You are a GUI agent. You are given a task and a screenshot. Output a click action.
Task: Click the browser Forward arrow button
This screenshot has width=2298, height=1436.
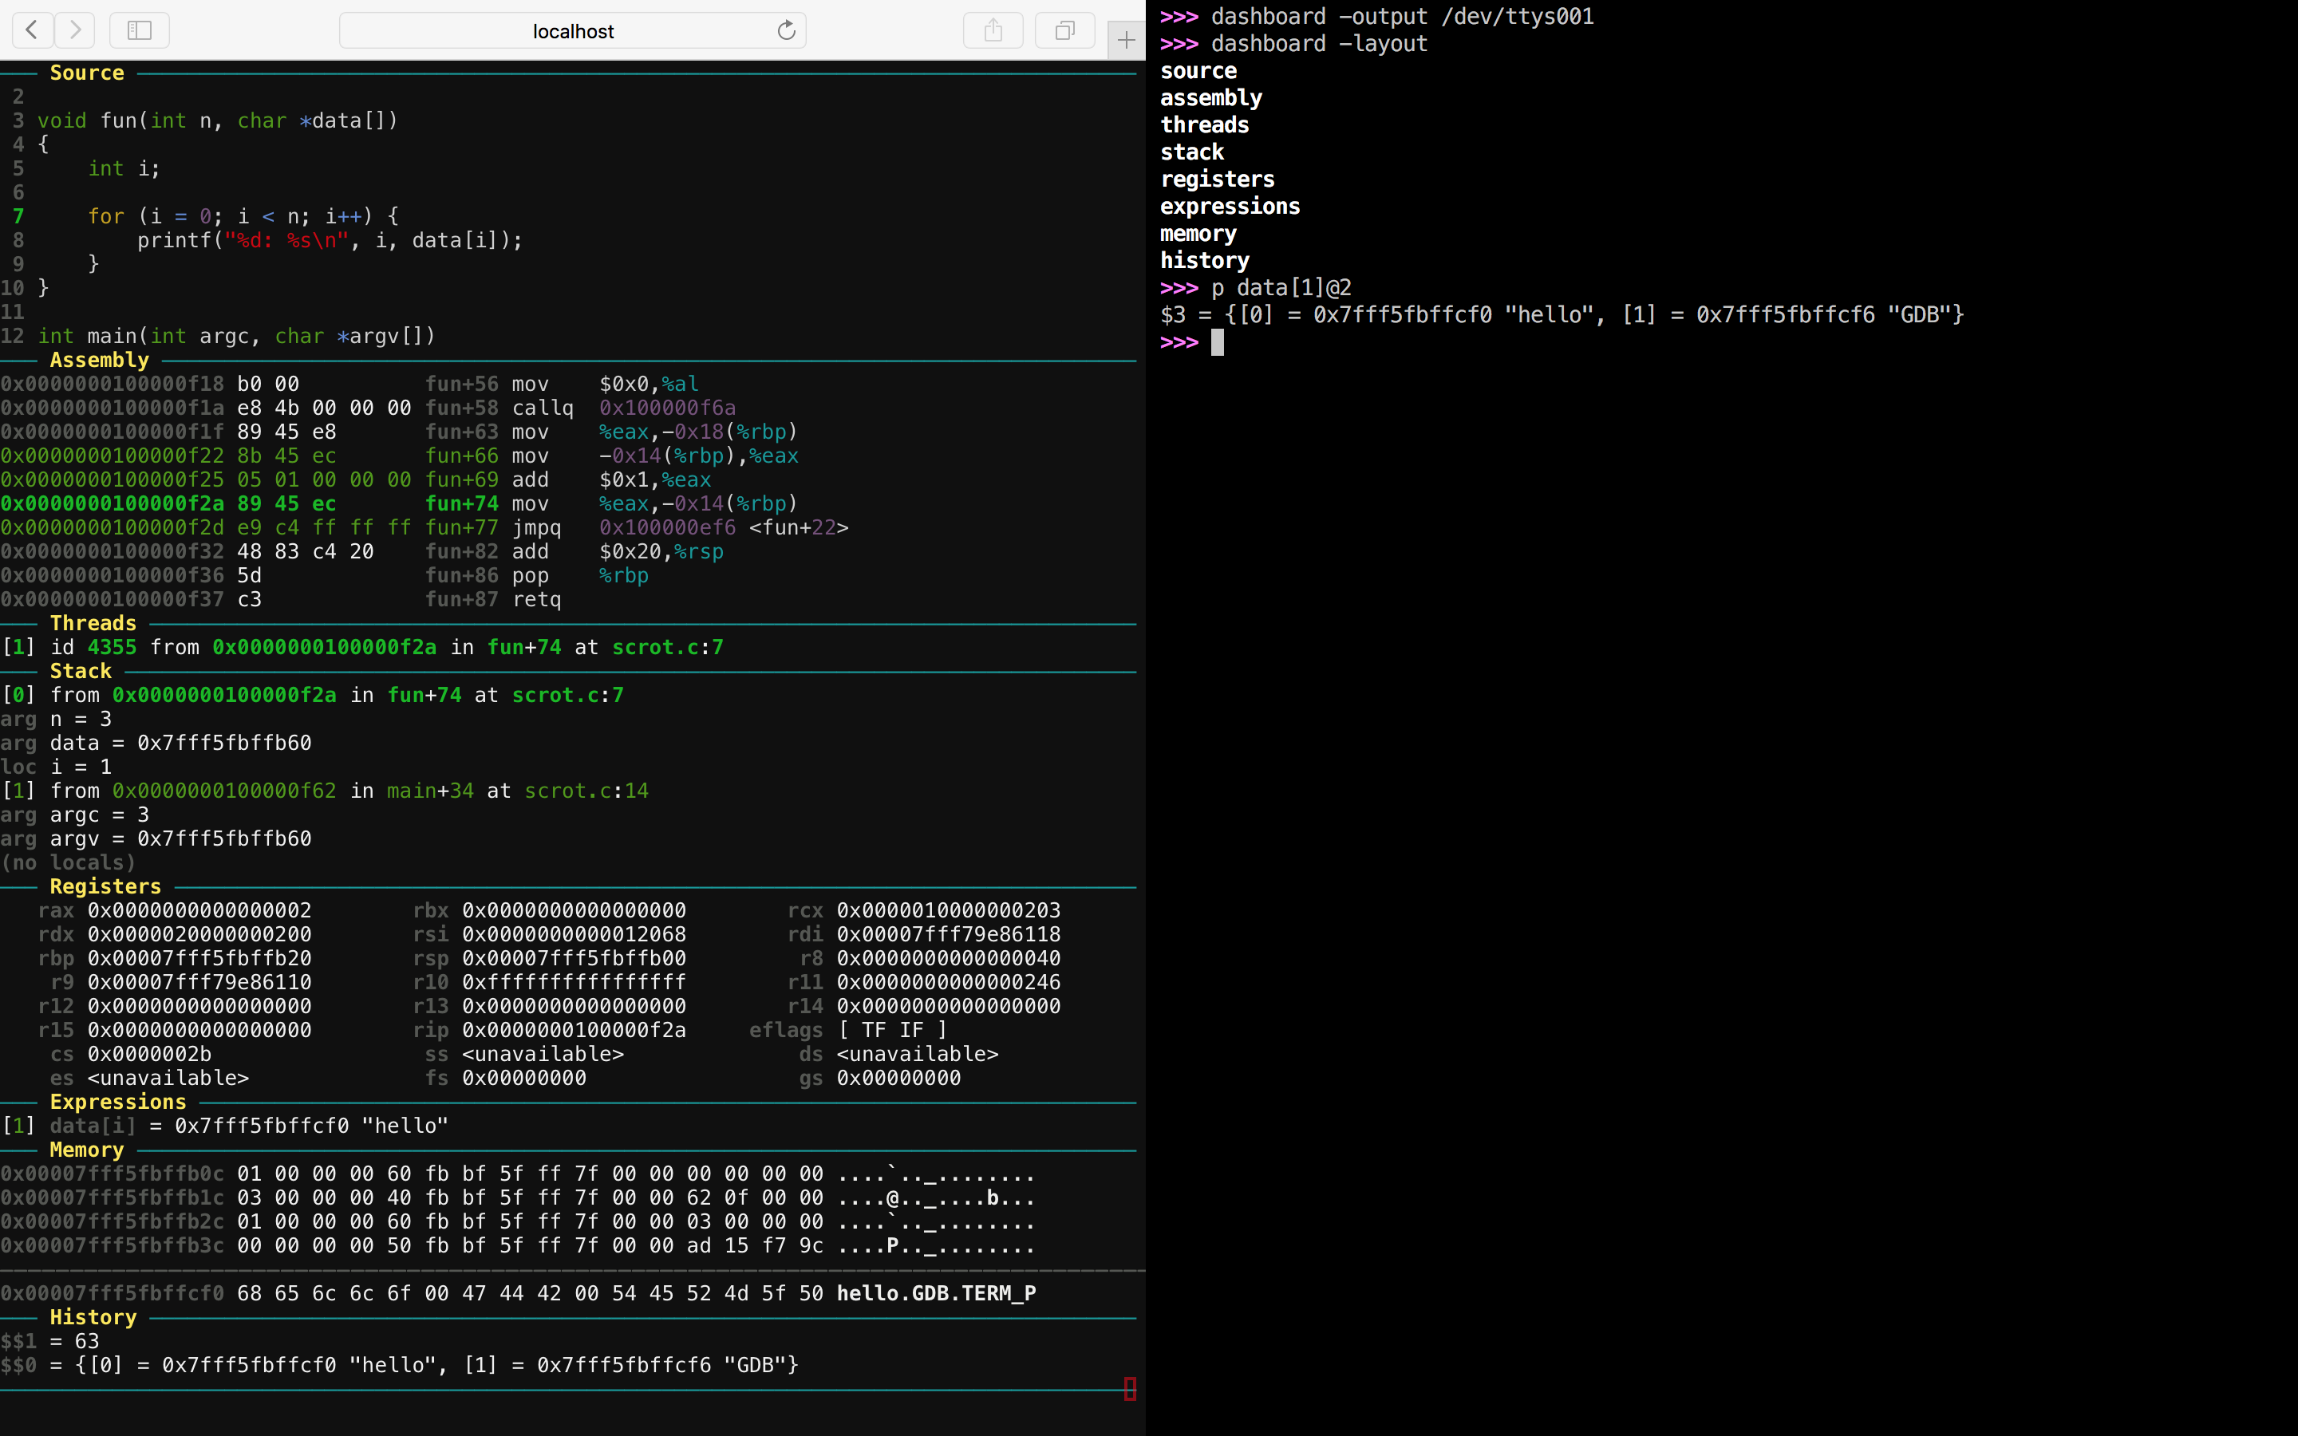point(75,30)
